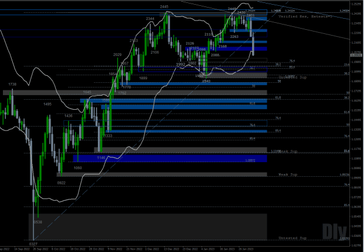The height and width of the screenshot is (252, 364).
Task: Click the Untested Sup label at chart bottom
Action: point(292,238)
